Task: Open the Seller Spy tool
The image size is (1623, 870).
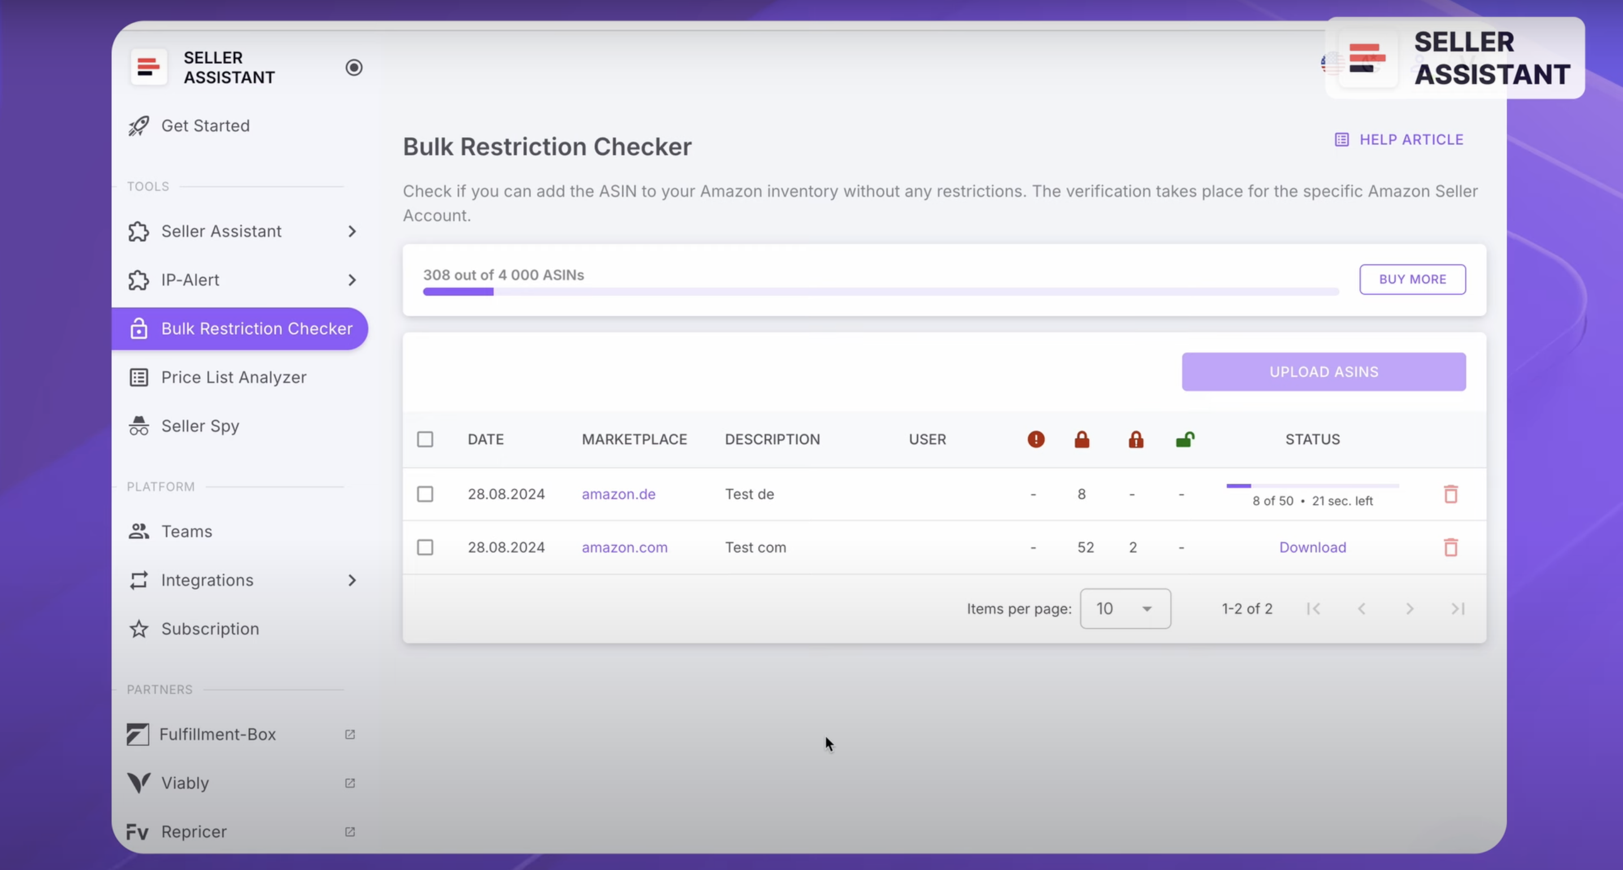Action: 199,426
